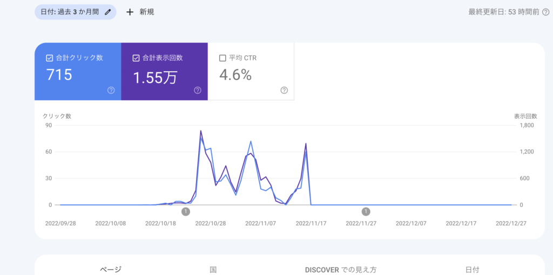
Task: Switch to the DISCOVER での見え方 tab
Action: pyautogui.click(x=341, y=270)
